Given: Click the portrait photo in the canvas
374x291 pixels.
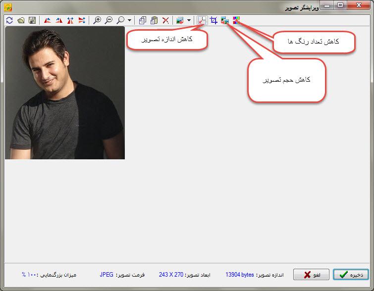Looking at the screenshot, I should point(64,93).
